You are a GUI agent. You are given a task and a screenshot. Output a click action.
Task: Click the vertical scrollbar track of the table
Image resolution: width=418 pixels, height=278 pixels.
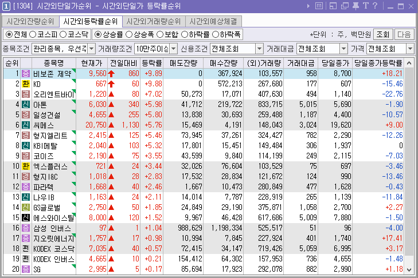coord(409,166)
